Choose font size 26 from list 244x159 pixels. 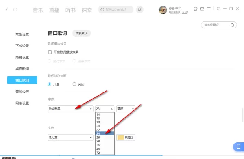point(105,138)
